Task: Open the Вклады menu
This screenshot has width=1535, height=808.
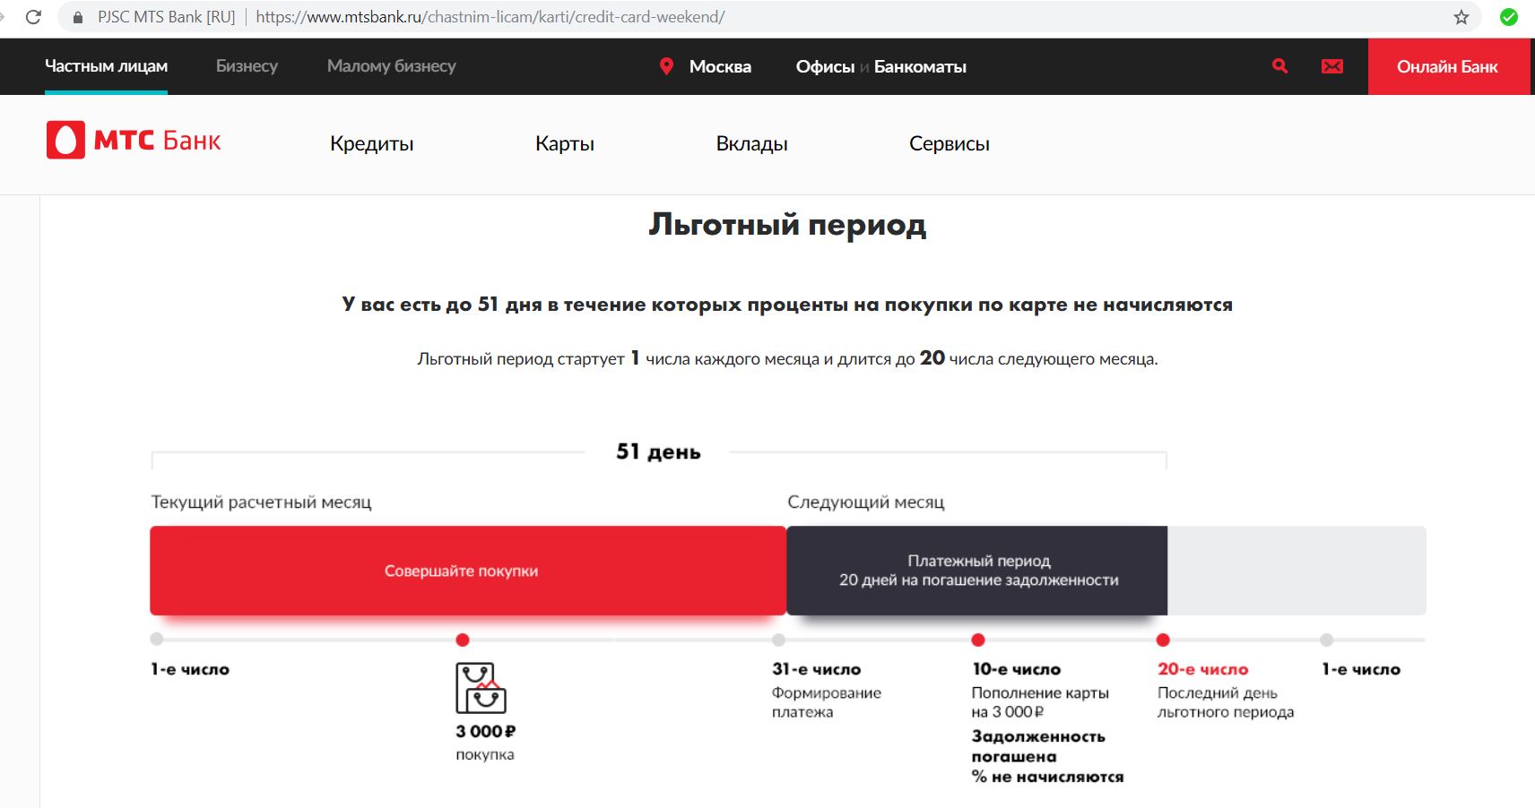Action: point(752,143)
